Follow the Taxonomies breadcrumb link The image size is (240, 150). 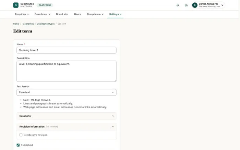28,24
